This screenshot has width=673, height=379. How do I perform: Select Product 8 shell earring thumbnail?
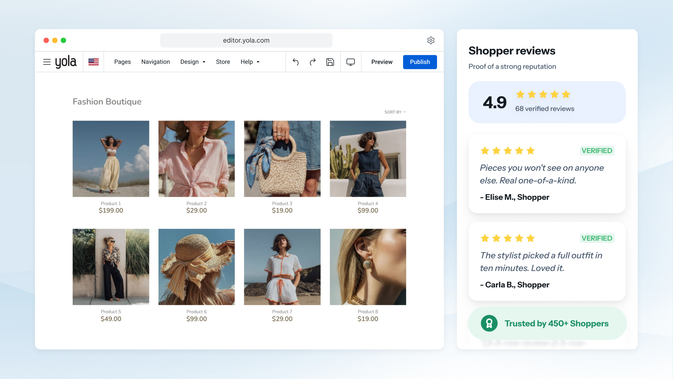[x=368, y=267]
